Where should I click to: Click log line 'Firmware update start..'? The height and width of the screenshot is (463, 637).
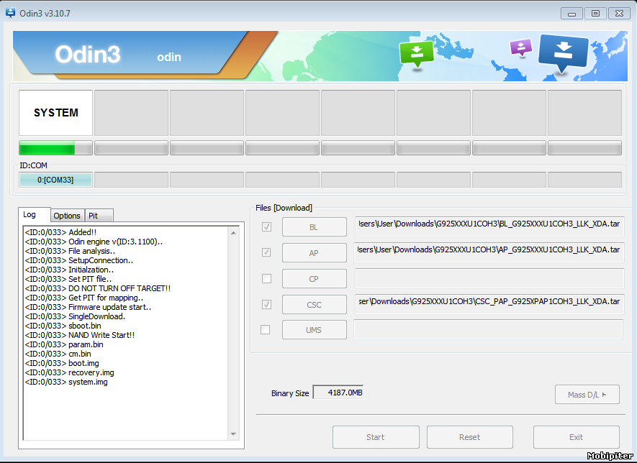click(88, 307)
